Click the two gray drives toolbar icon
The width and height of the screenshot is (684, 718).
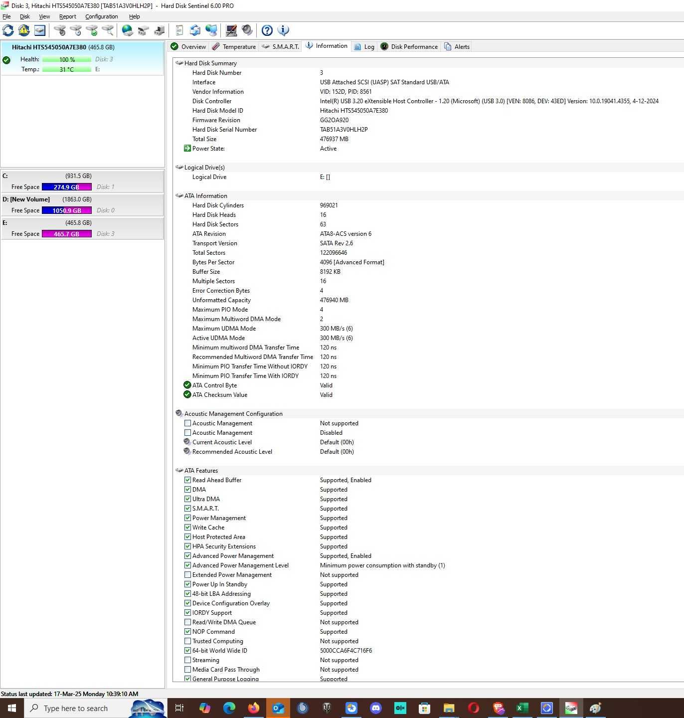144,30
